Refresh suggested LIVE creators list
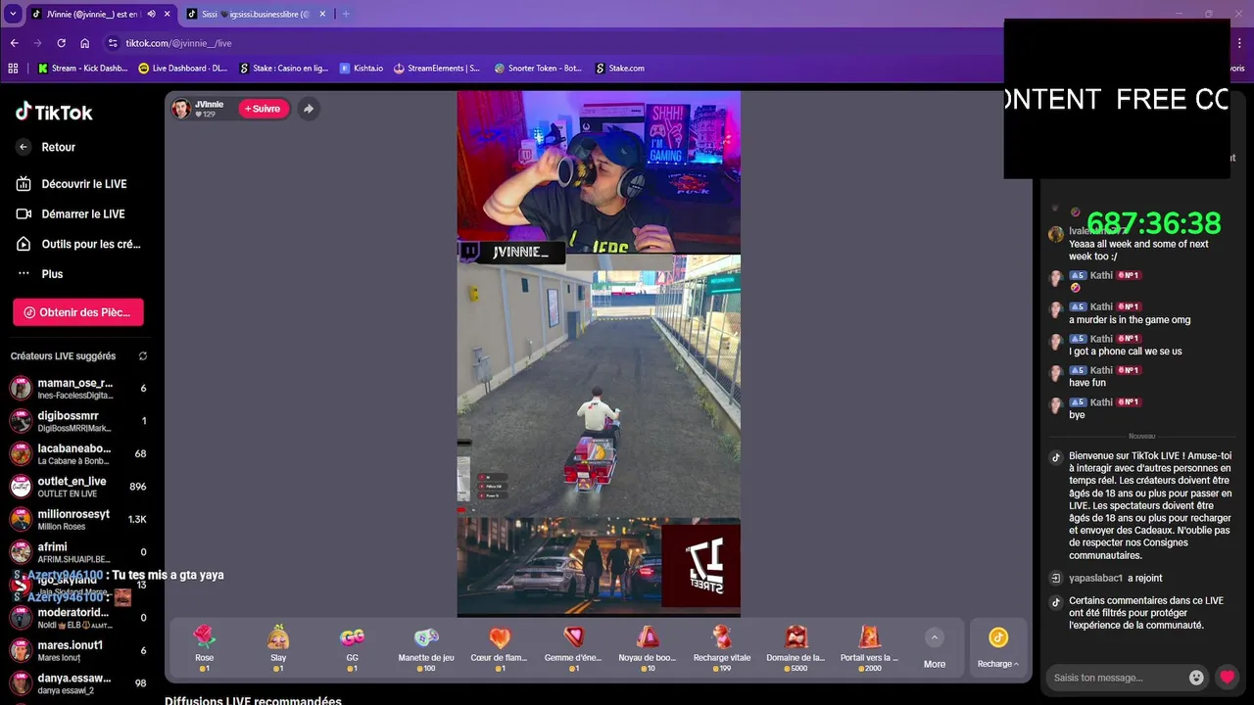The height and width of the screenshot is (705, 1254). (x=143, y=356)
